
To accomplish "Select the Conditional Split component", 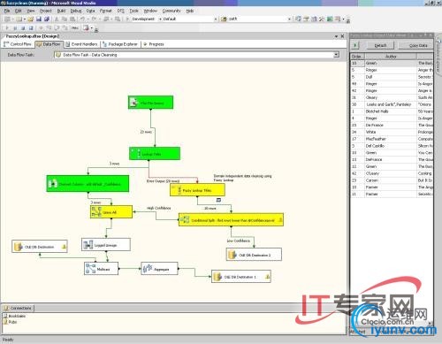I will (231, 220).
